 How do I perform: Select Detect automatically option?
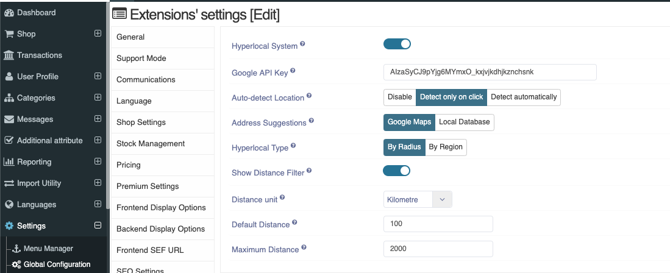pos(524,97)
